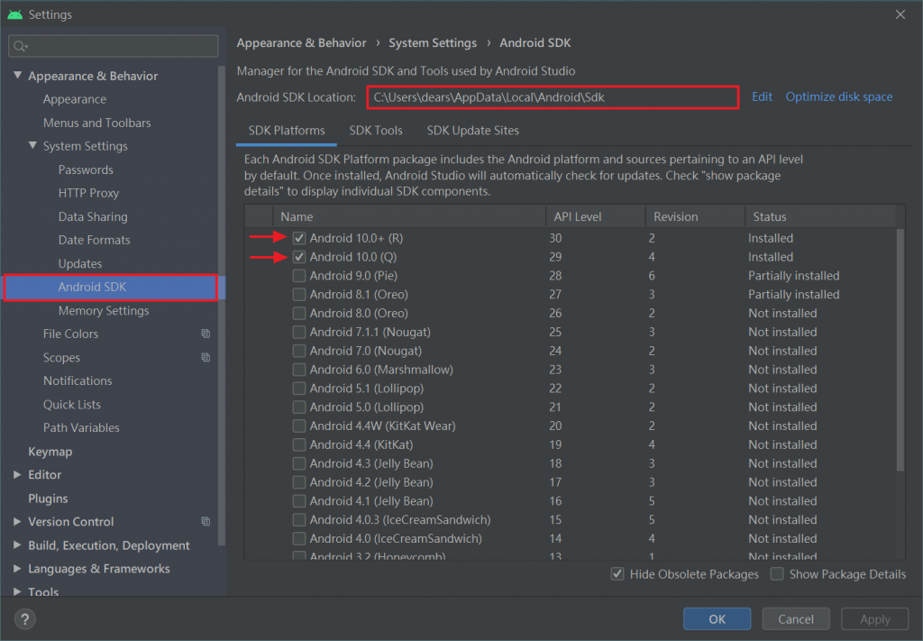This screenshot has width=923, height=641.
Task: Open Memory Settings page
Action: 104,311
